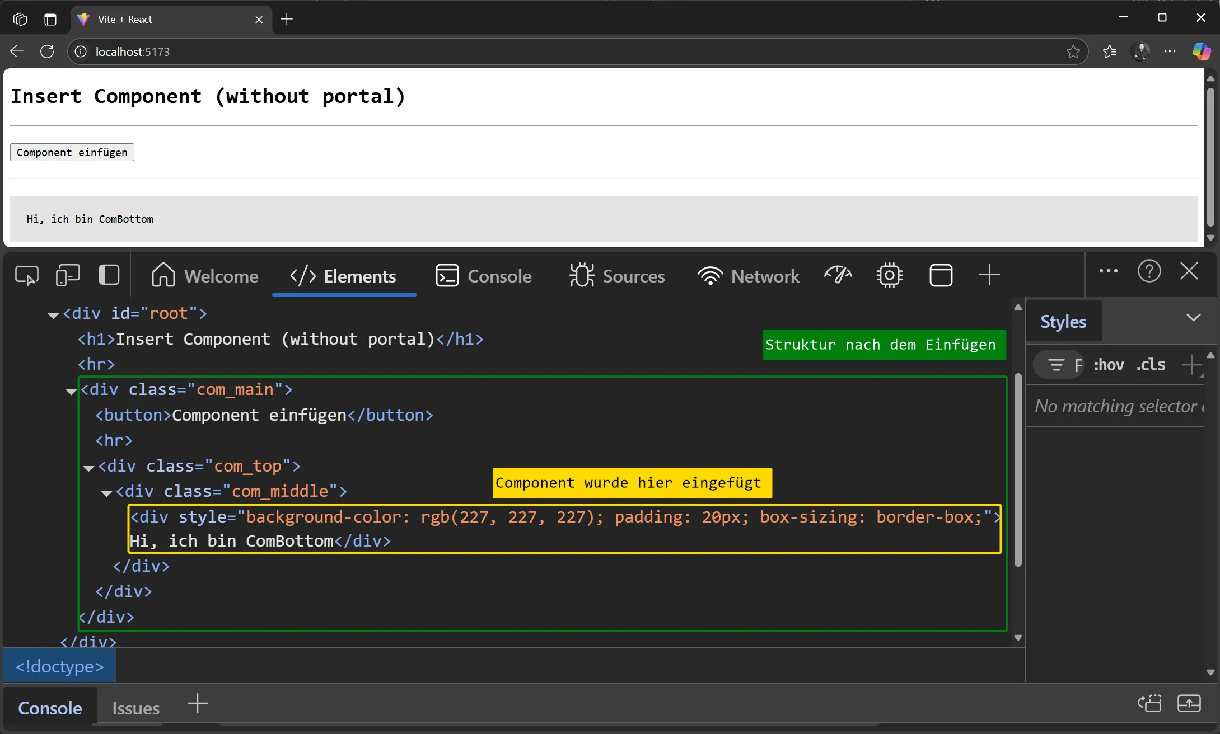
Task: Select the Console drawer tab
Action: tap(50, 708)
